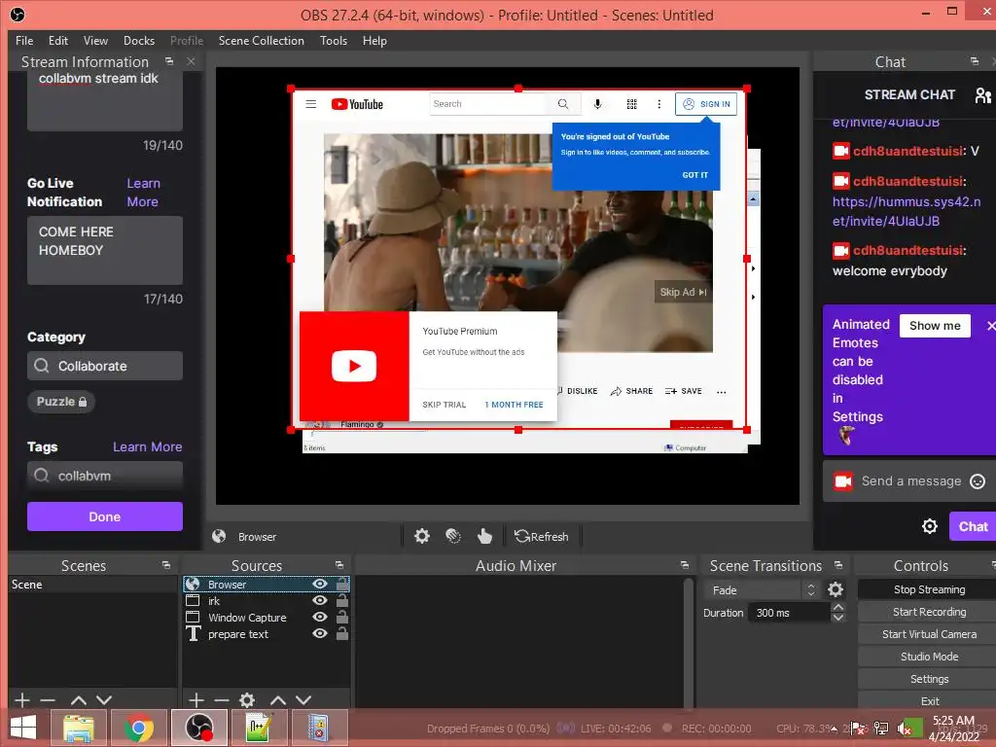
Task: Toggle lock on irk source
Action: (x=341, y=599)
